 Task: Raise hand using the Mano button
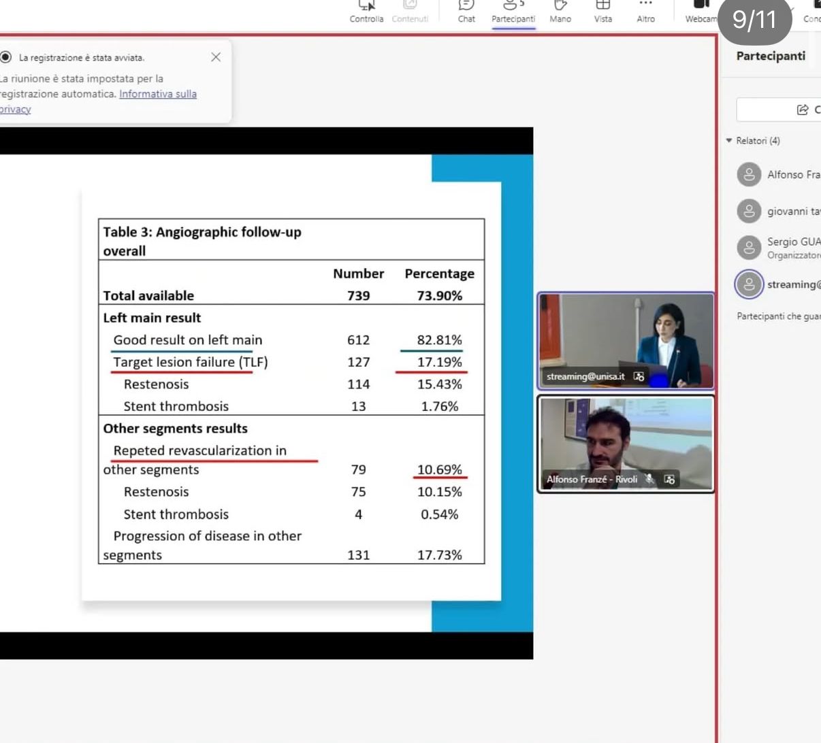(560, 12)
